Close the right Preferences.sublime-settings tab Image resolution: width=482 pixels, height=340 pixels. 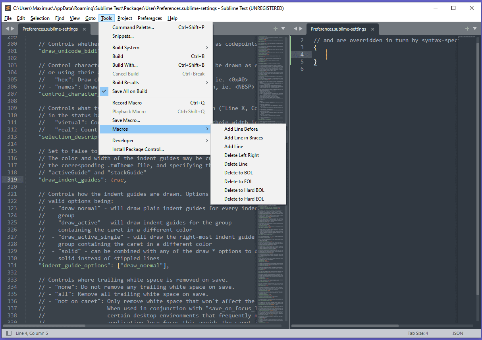pyautogui.click(x=372, y=29)
